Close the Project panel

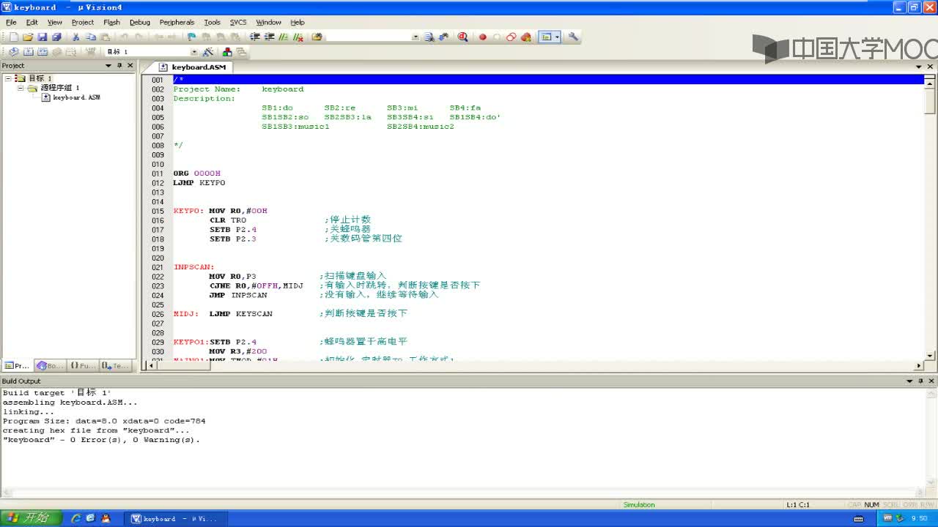pos(130,66)
